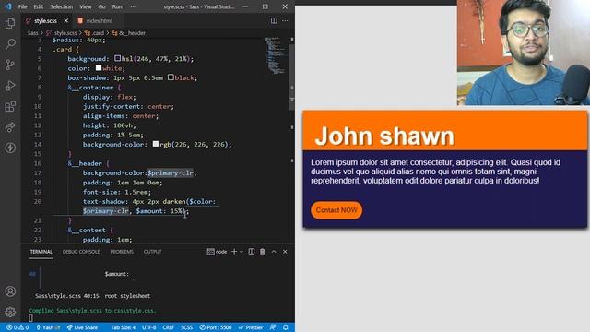This screenshot has height=332, width=590.
Task: Select the Terminal panel tab
Action: 41,252
